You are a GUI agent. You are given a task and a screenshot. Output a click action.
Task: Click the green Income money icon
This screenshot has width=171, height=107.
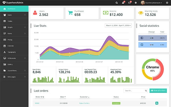pos(106,13)
